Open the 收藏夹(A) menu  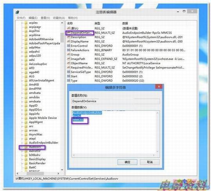(x=59, y=18)
